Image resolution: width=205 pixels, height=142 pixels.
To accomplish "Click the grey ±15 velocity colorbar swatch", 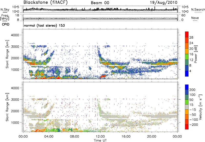I will pyautogui.click(x=187, y=107).
